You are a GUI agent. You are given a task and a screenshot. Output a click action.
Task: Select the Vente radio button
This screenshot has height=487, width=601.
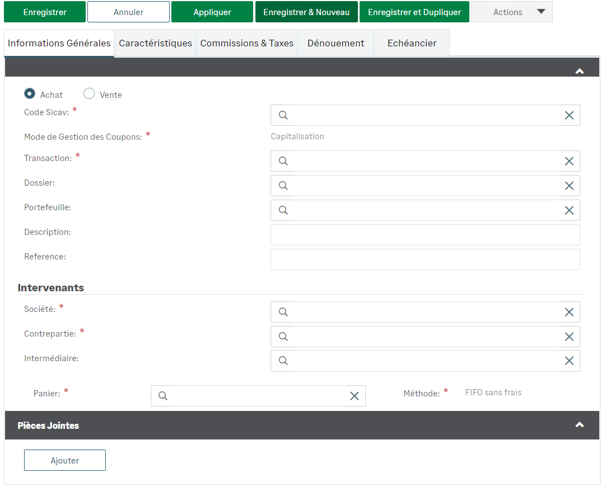pyautogui.click(x=89, y=94)
